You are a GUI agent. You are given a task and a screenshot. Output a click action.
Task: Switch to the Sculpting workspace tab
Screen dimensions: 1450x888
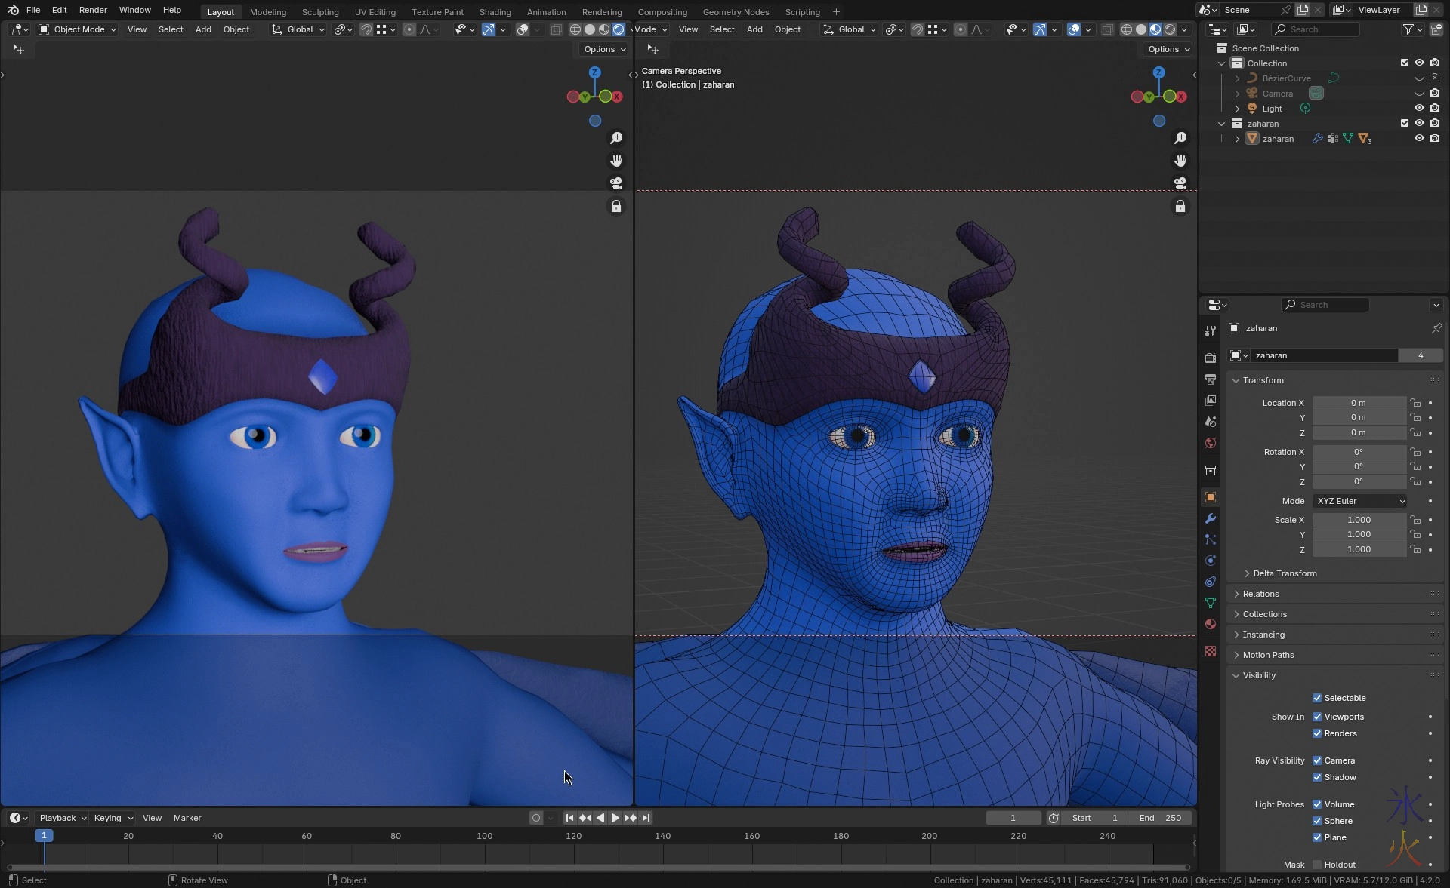click(319, 12)
